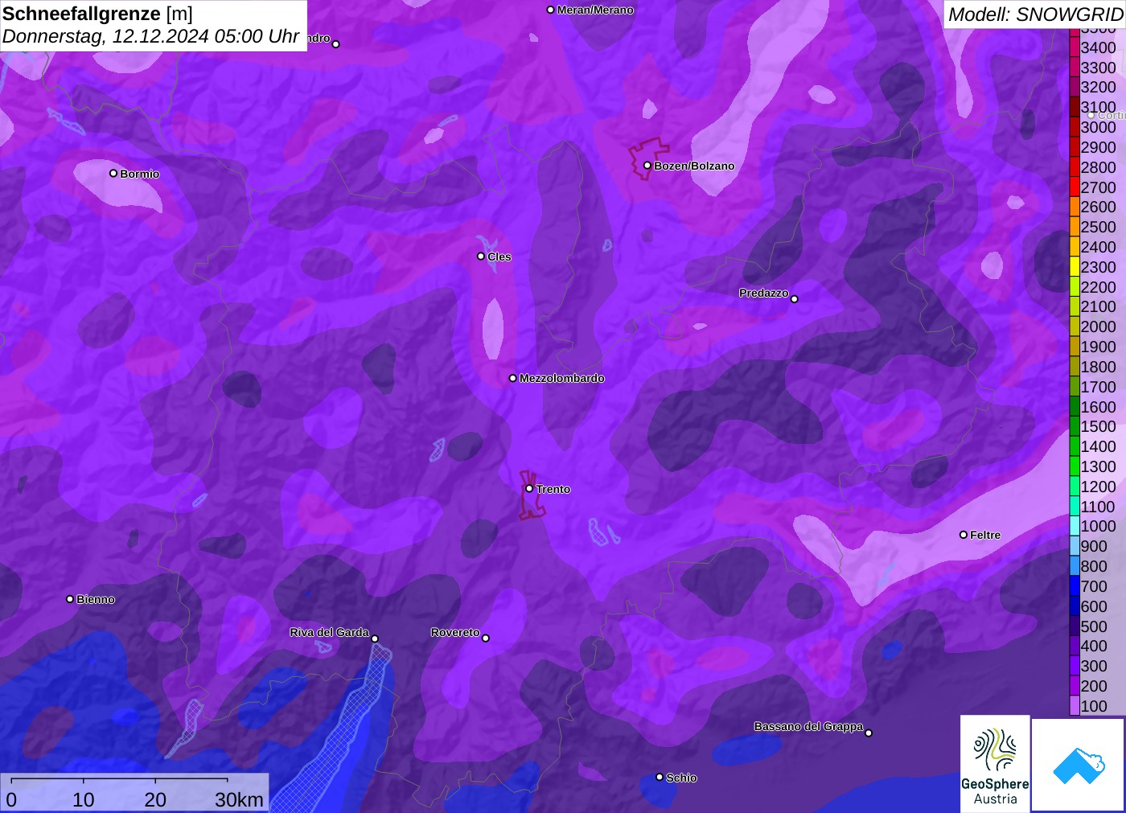Click the Feltre location dot
The width and height of the screenshot is (1126, 813).
[x=964, y=535]
